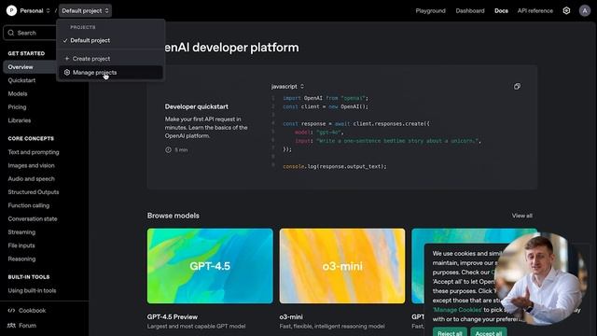Open the o3-mini model card image
This screenshot has height=336, width=597.
click(x=342, y=266)
